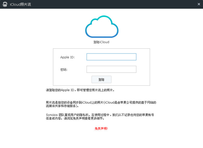Close the iCloud照片流 window
The width and height of the screenshot is (203, 148).
click(199, 4)
